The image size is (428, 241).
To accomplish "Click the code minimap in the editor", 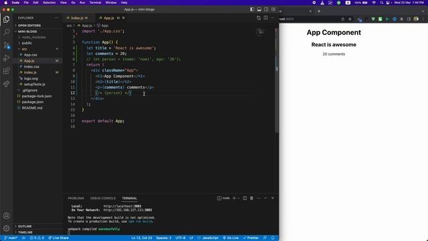I will pyautogui.click(x=261, y=32).
